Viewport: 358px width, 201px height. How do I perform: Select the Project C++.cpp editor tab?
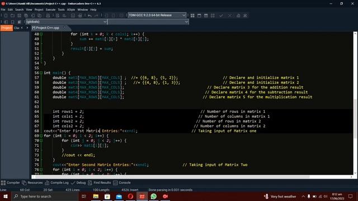[x=48, y=28]
